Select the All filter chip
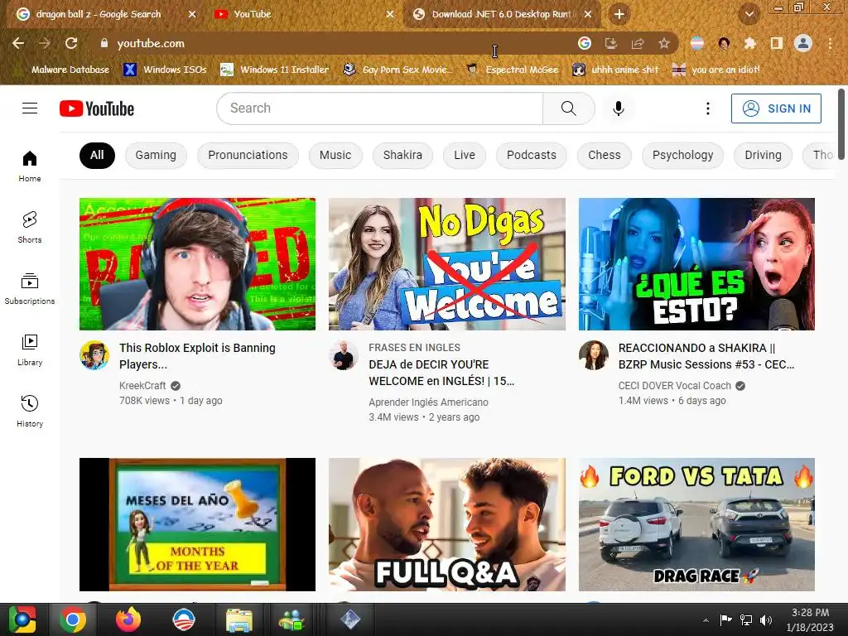The image size is (848, 636). click(97, 155)
